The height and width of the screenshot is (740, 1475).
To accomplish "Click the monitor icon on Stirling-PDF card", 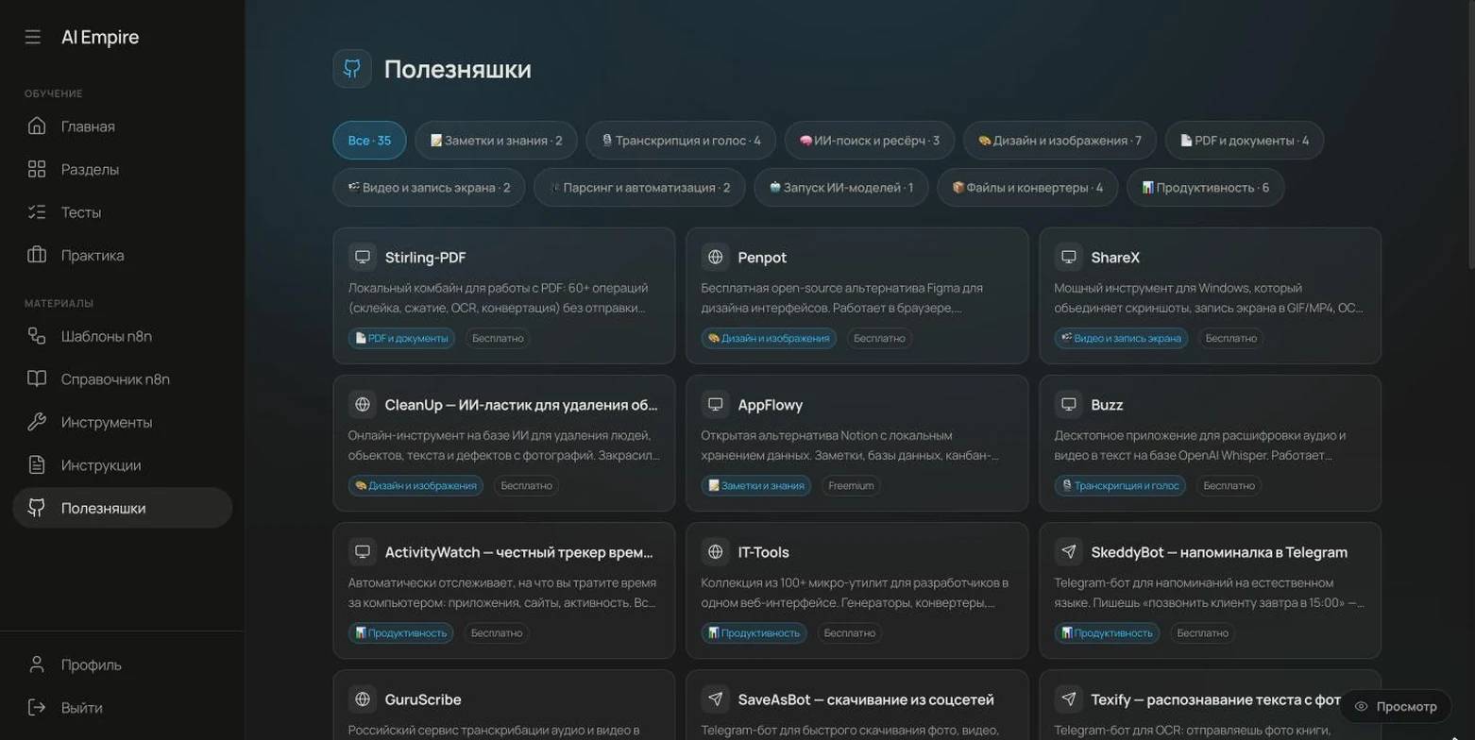I will coord(362,257).
